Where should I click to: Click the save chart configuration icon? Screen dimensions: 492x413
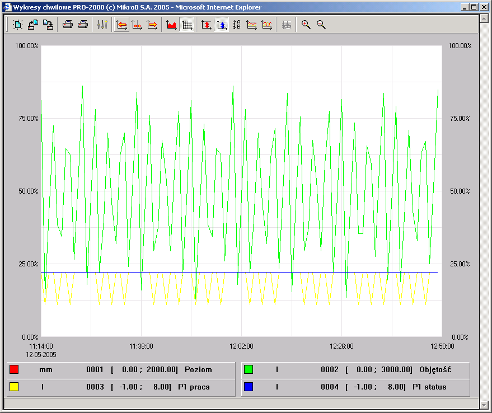pyautogui.click(x=48, y=25)
